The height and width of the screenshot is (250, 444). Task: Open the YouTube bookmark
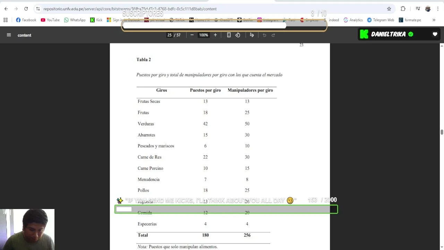coord(50,20)
